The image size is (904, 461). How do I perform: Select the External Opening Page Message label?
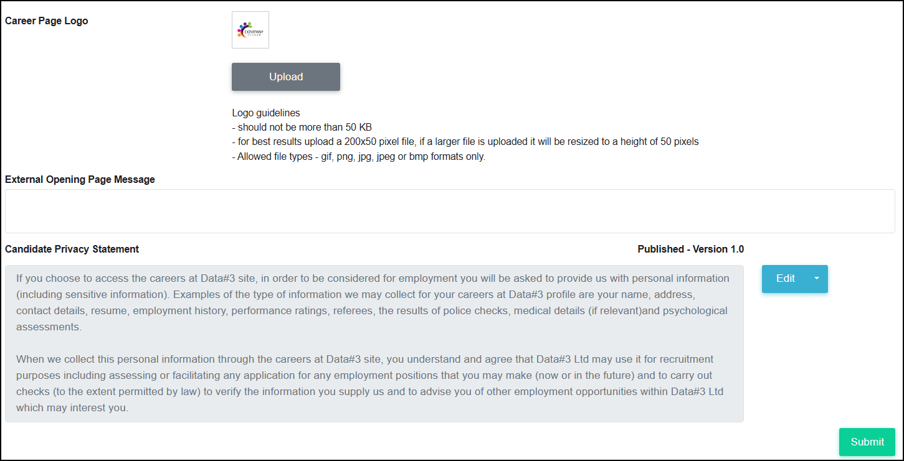[x=80, y=179]
